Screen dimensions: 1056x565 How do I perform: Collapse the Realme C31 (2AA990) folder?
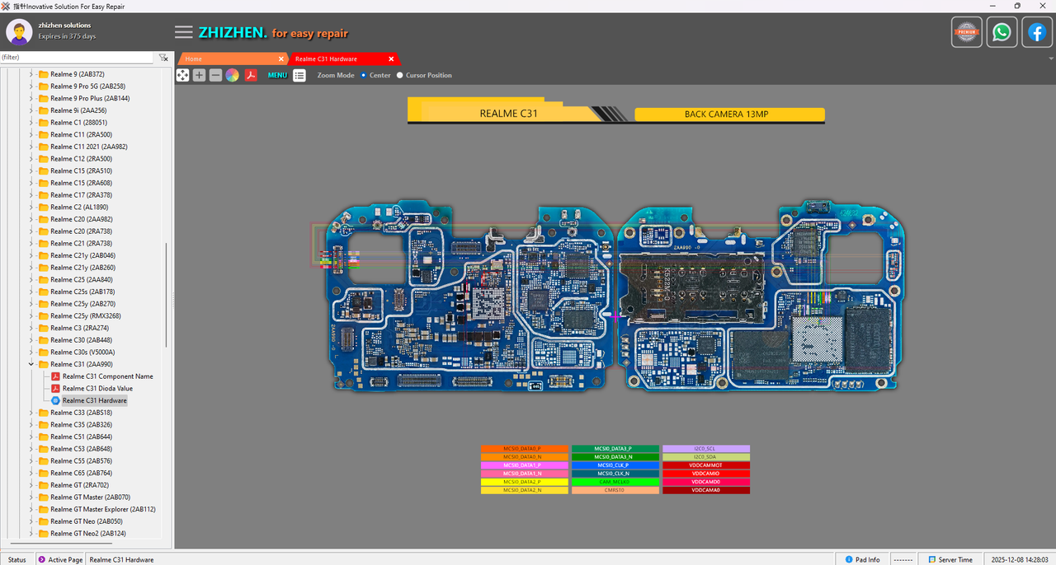point(31,364)
